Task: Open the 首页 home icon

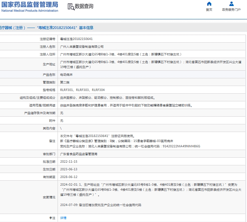Action: tap(209, 4)
